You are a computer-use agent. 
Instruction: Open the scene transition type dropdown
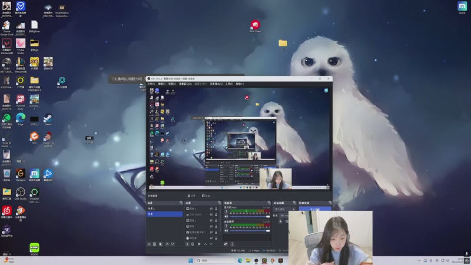tap(284, 209)
